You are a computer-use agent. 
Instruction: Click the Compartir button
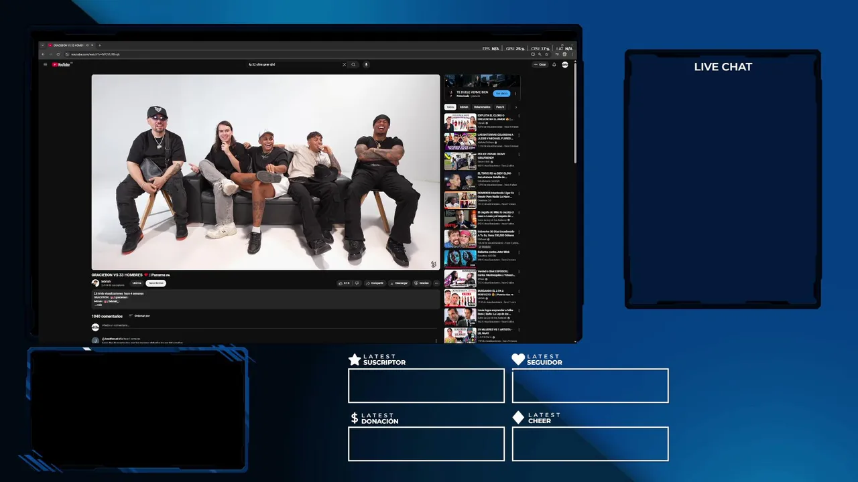pyautogui.click(x=375, y=283)
